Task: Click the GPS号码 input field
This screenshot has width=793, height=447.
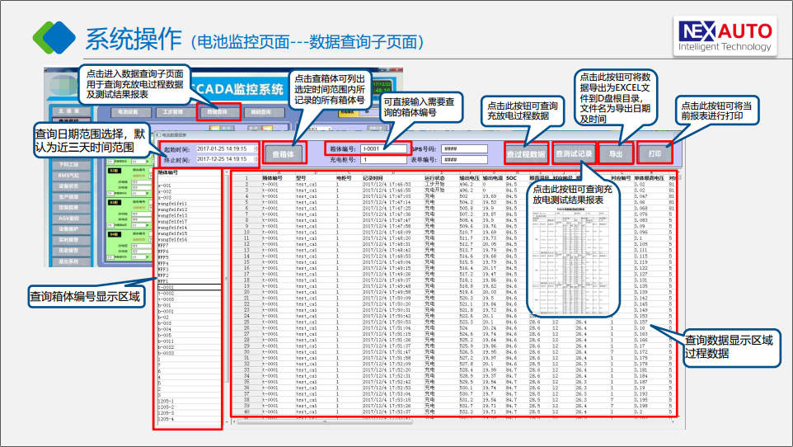Action: [x=464, y=148]
